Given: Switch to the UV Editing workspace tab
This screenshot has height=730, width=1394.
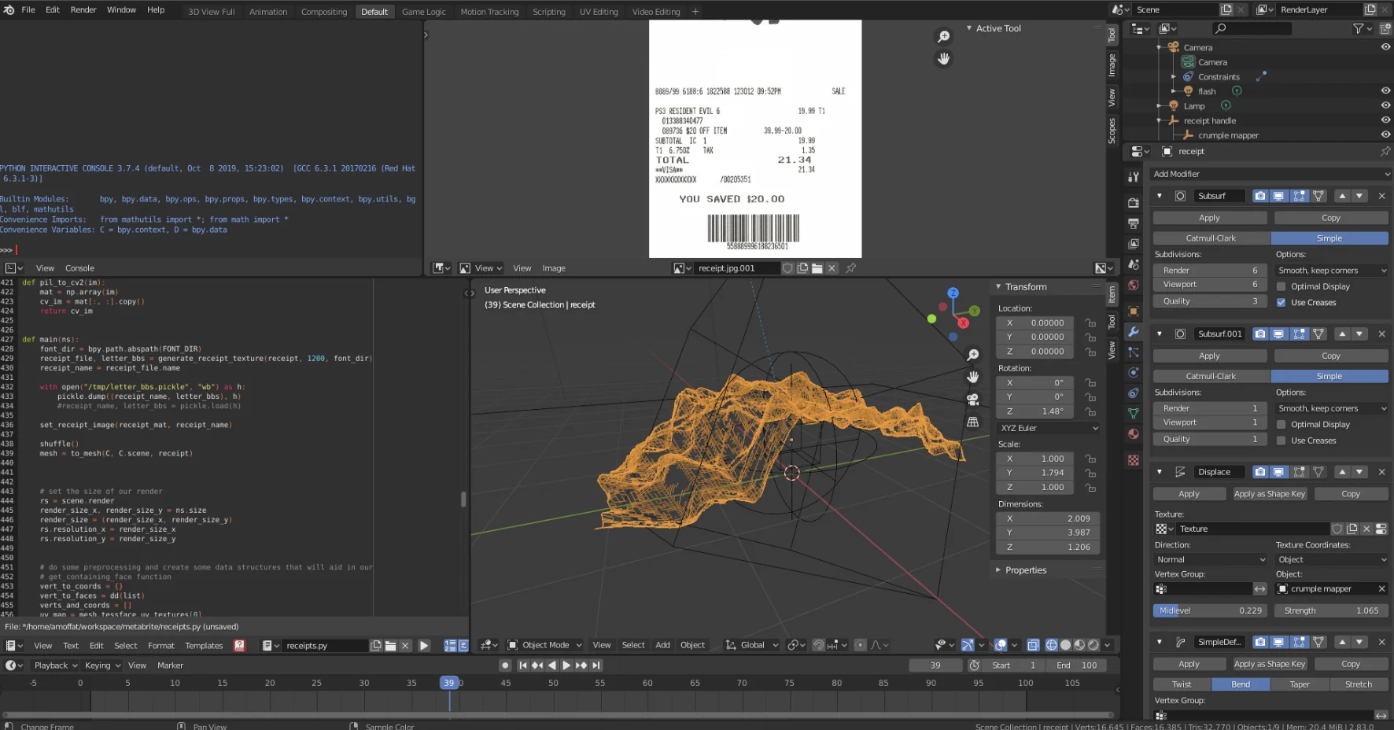Looking at the screenshot, I should (x=599, y=12).
